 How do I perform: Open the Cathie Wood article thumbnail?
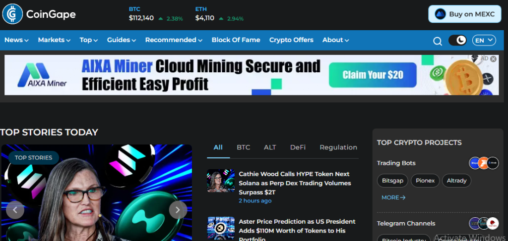pos(221,181)
